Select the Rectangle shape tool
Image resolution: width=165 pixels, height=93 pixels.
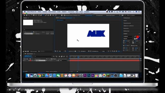point(39,15)
